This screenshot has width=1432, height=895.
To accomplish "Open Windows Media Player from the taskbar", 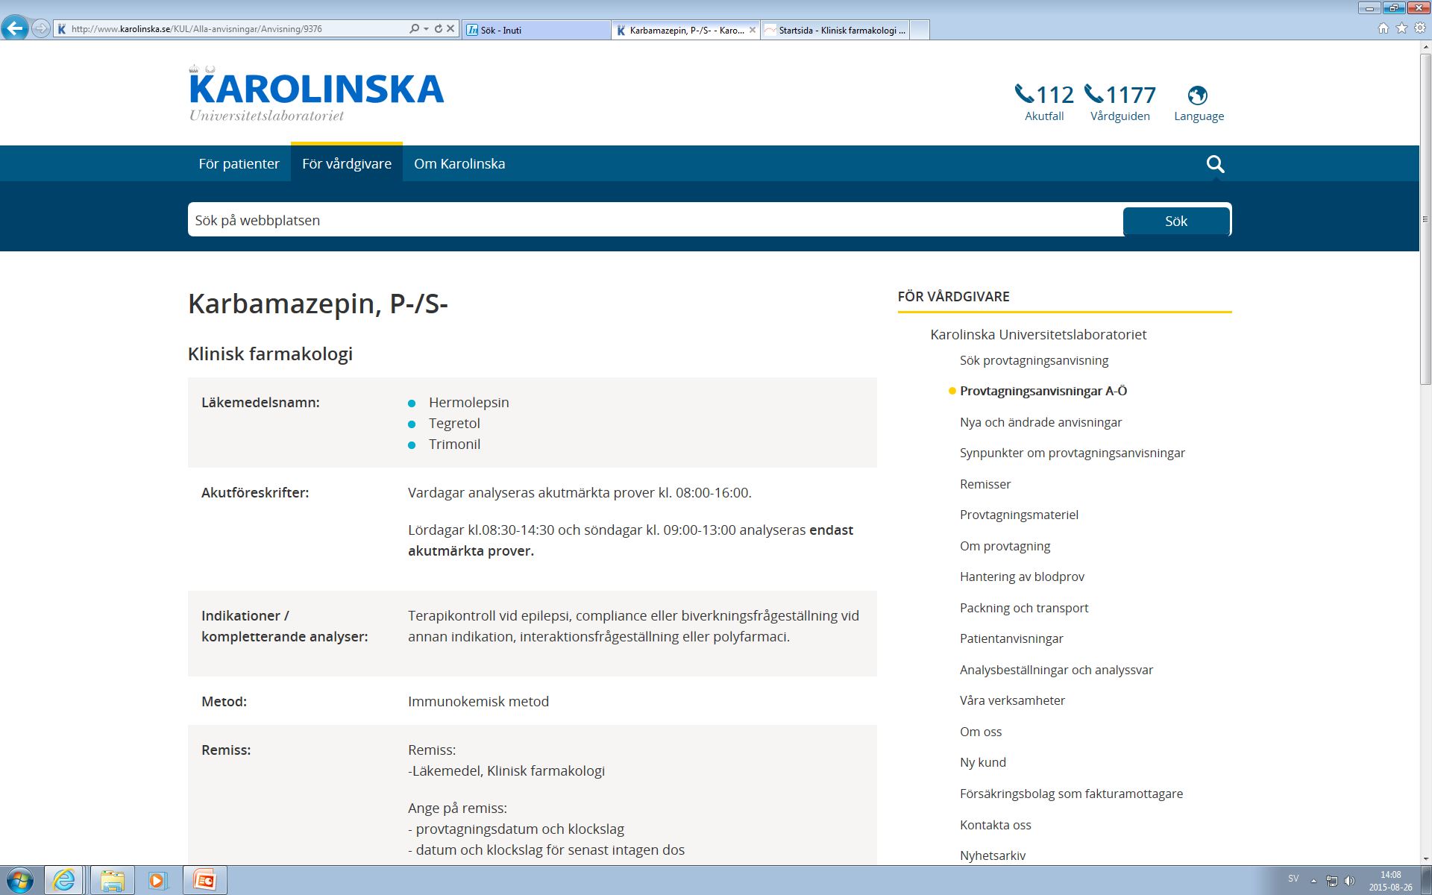I will click(157, 881).
